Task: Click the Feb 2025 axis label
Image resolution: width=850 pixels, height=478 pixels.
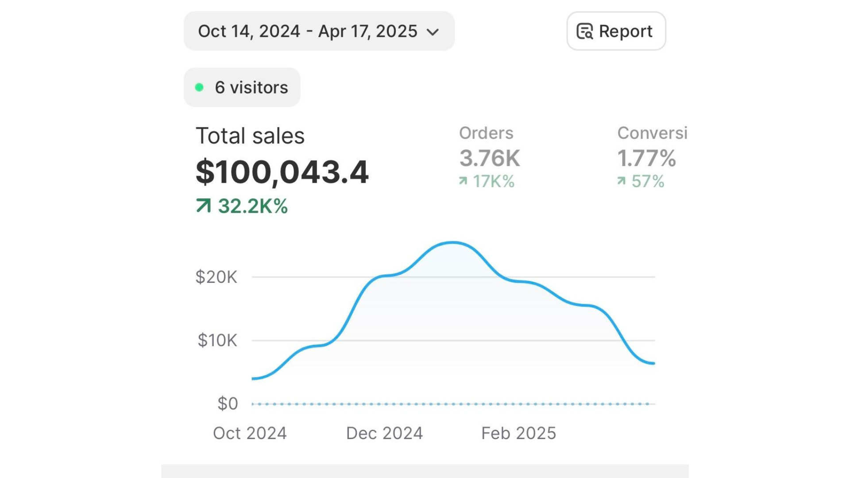Action: [x=518, y=433]
